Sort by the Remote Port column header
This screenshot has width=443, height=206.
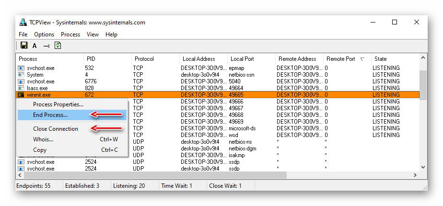(x=340, y=59)
